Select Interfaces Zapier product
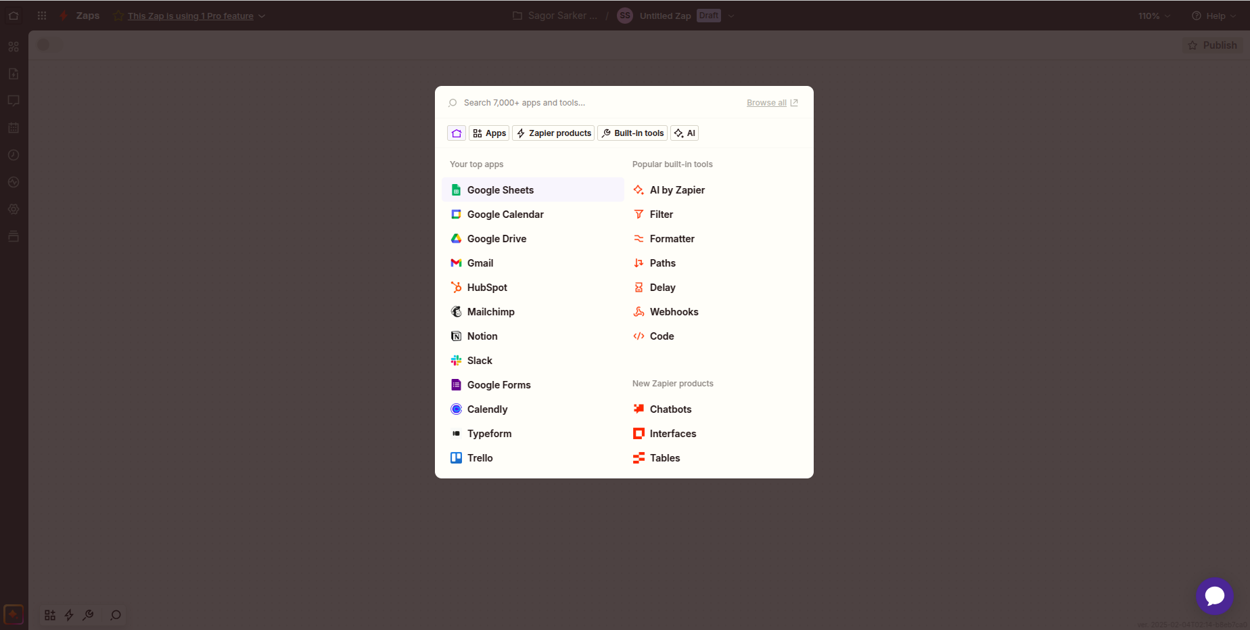 click(x=716, y=434)
